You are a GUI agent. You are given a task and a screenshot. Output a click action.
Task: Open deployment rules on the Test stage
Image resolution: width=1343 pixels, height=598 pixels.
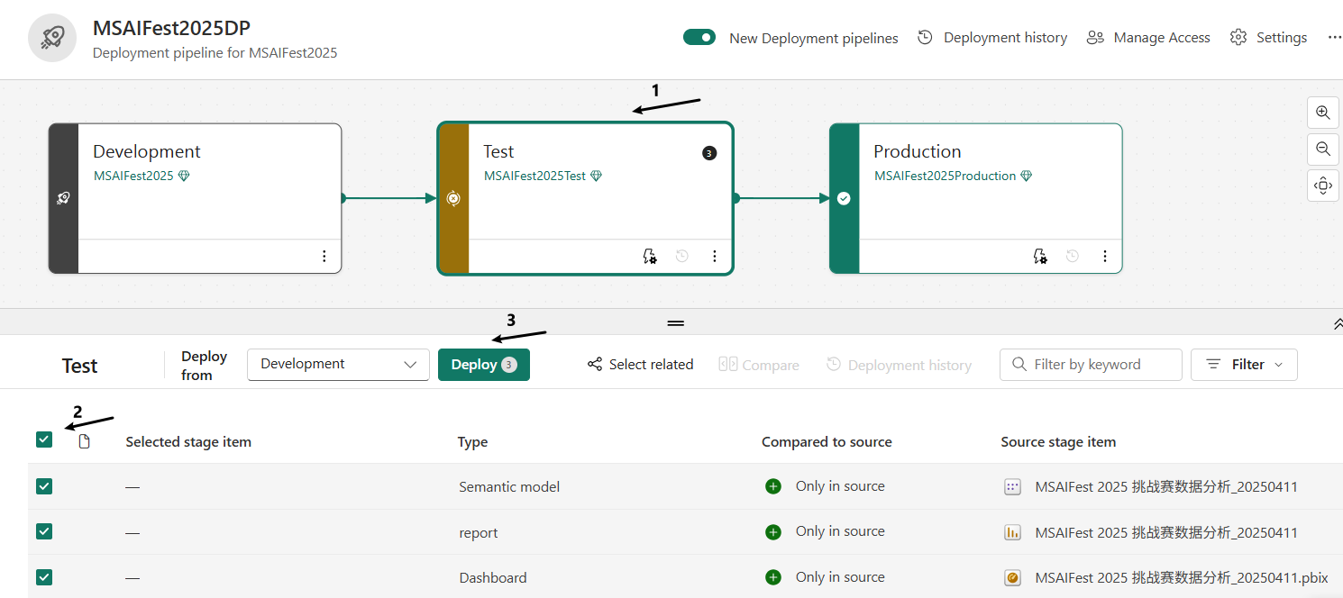650,257
